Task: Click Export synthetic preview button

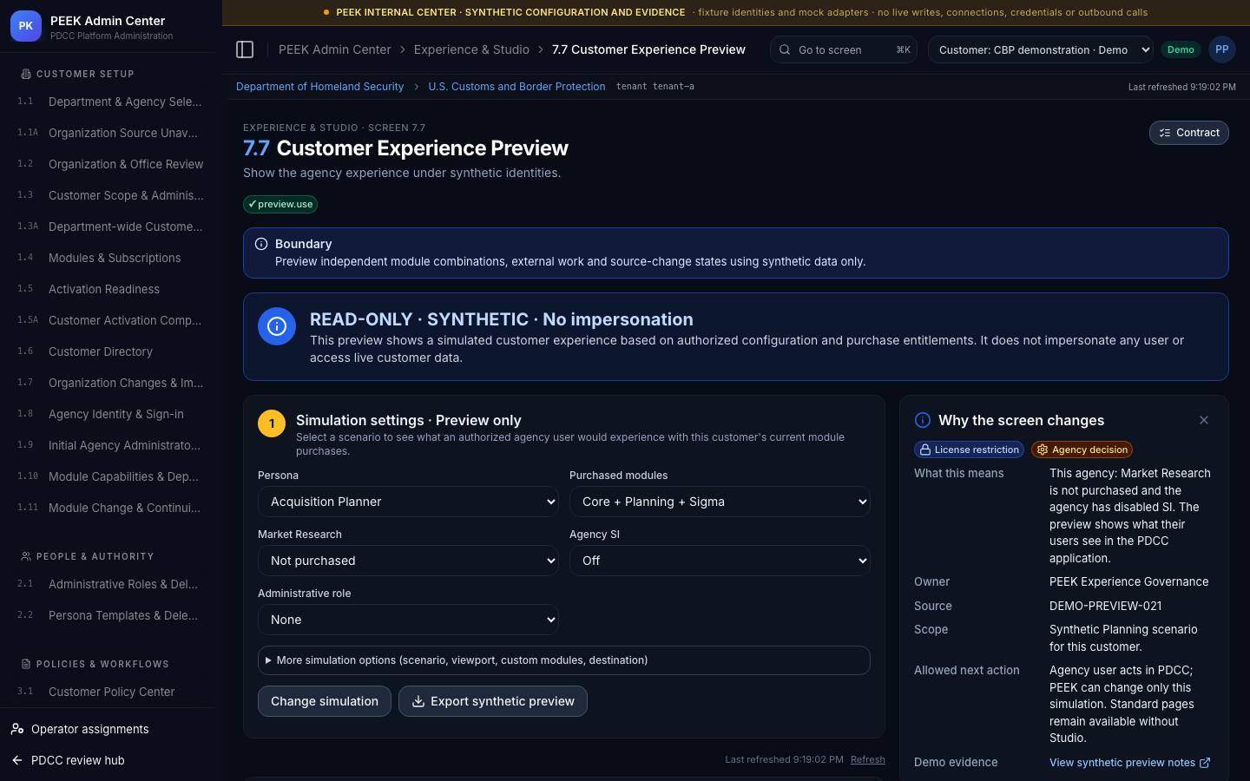Action: coord(493,701)
